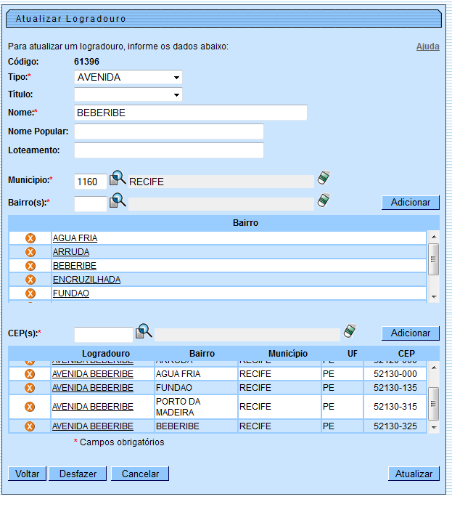Focus the Nome Popular text field
The height and width of the screenshot is (507, 452).
pos(168,131)
